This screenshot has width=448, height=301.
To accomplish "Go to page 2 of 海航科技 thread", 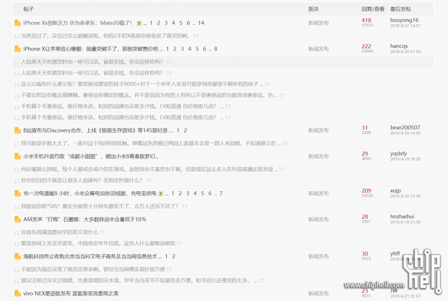I will coord(174,256).
